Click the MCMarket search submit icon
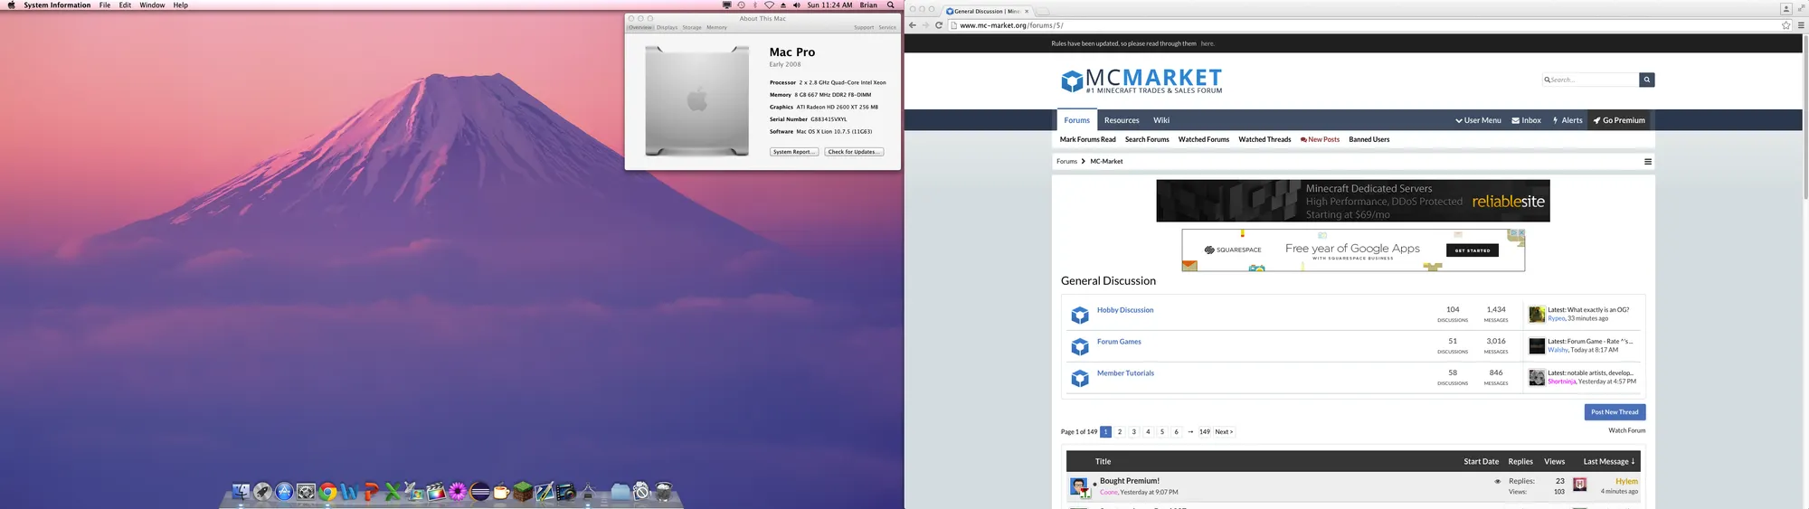This screenshot has height=509, width=1809. point(1647,80)
